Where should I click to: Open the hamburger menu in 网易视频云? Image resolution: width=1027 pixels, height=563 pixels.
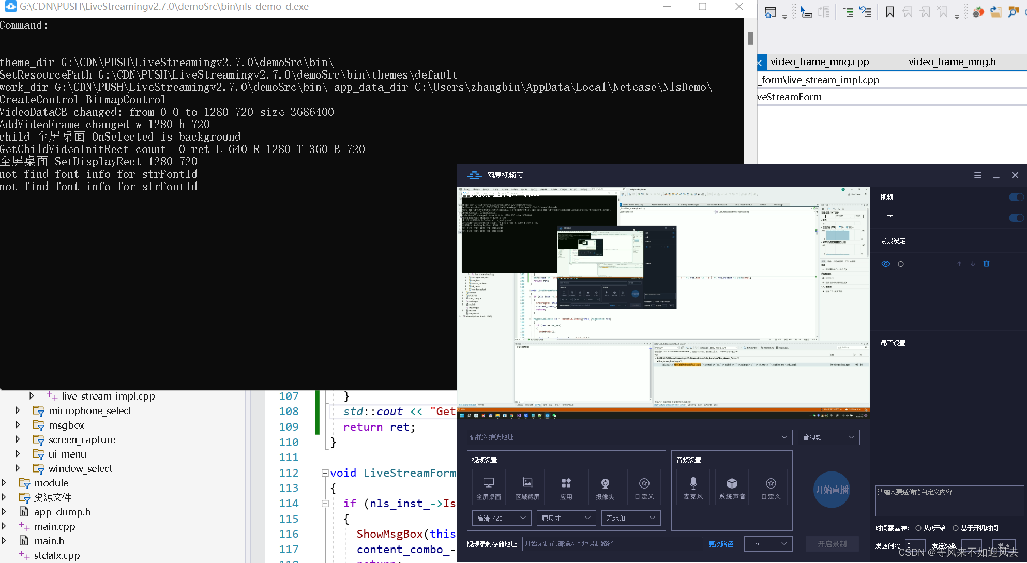coord(978,175)
